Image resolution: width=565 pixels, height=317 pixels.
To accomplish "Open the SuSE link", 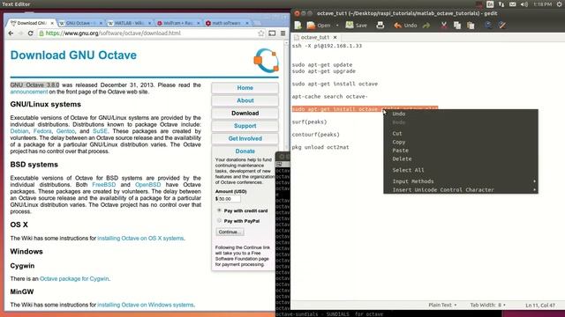I will (x=100, y=131).
